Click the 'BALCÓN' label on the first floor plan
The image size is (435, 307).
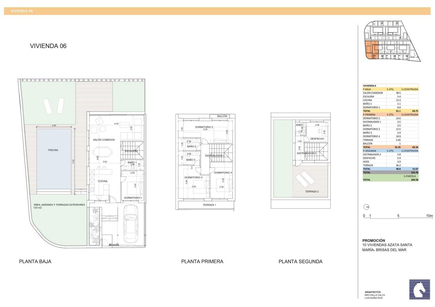coord(222,116)
